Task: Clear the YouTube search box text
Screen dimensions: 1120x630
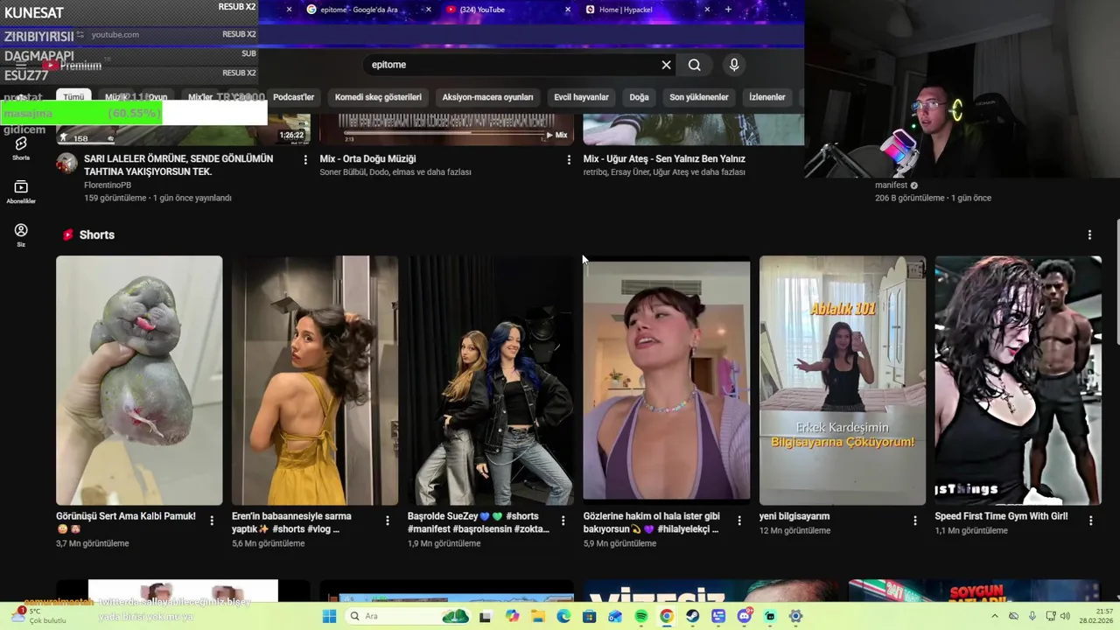Action: pyautogui.click(x=666, y=65)
